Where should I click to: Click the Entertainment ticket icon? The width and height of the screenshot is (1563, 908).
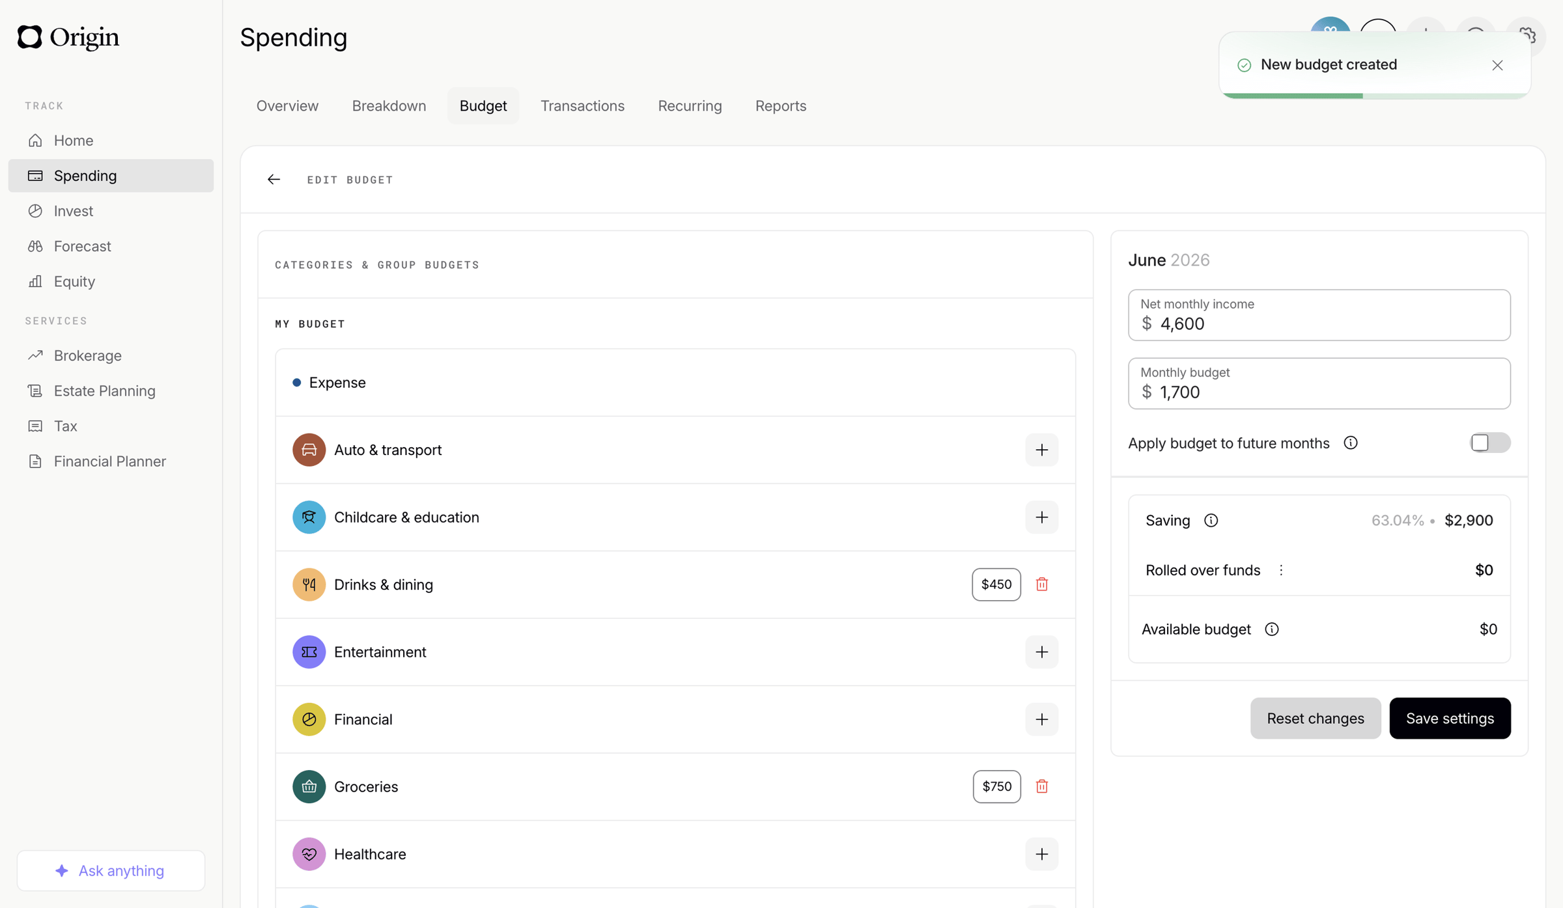[x=309, y=652]
